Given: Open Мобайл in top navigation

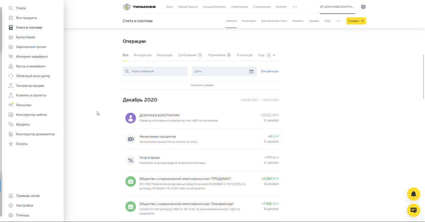Looking at the screenshot, I should click(x=281, y=7).
